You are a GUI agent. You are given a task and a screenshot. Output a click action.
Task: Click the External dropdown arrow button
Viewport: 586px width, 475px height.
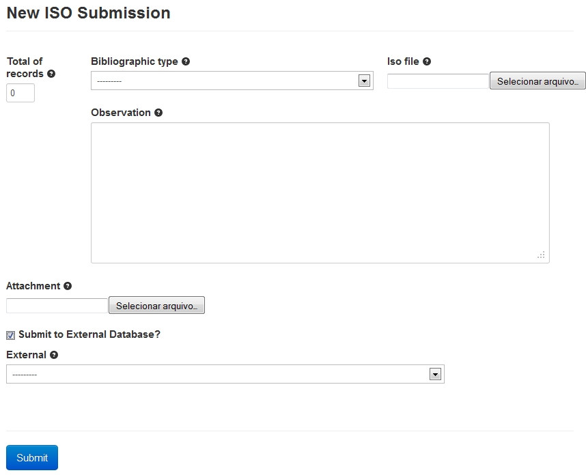pyautogui.click(x=435, y=374)
